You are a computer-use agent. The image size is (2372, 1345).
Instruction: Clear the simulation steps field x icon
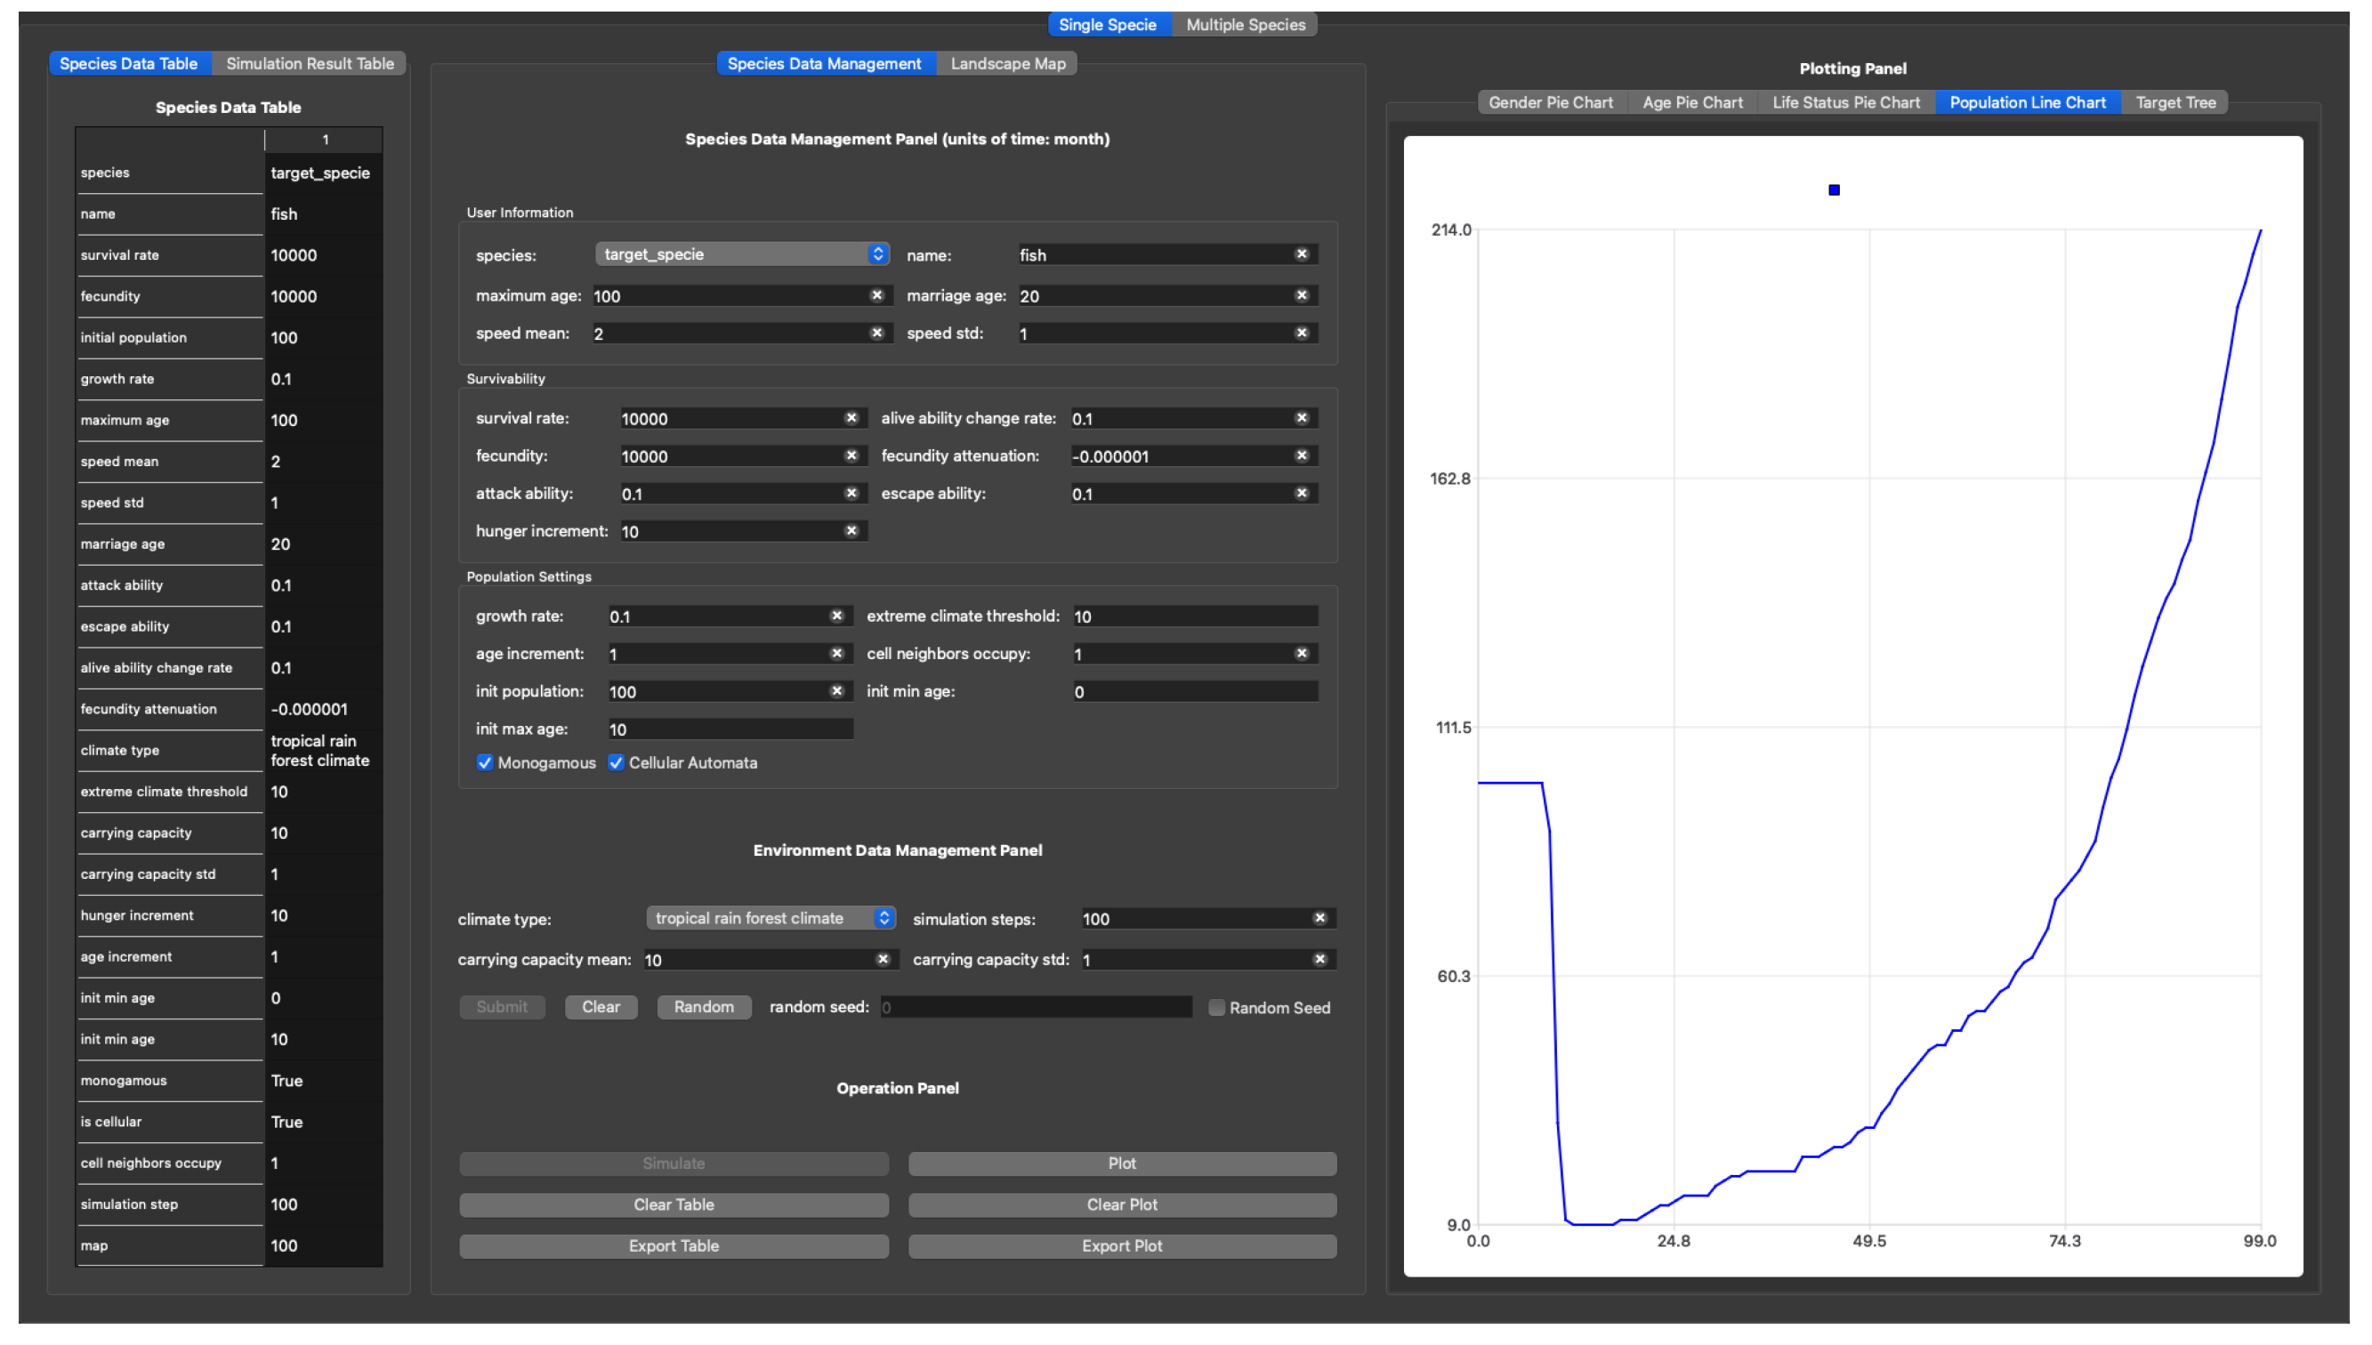point(1320,917)
